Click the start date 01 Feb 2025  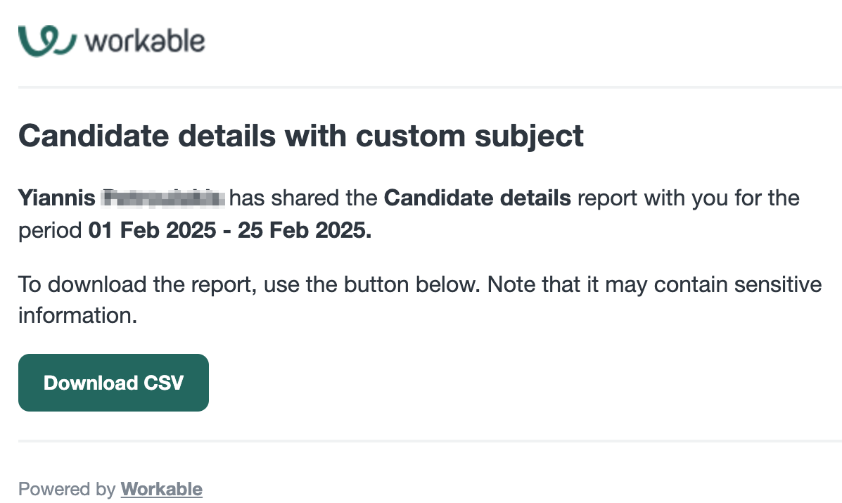(153, 230)
